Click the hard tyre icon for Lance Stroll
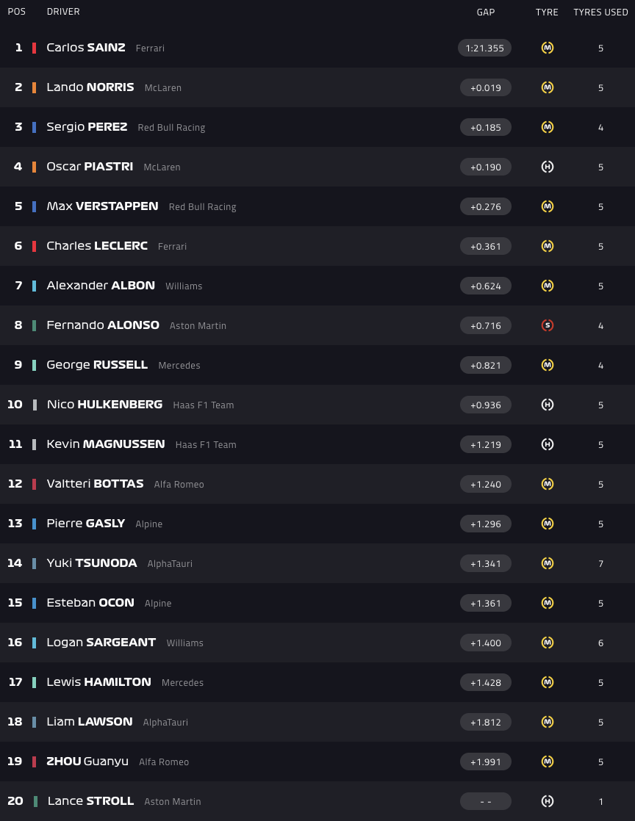Screen dimensions: 635x821 coord(547,801)
